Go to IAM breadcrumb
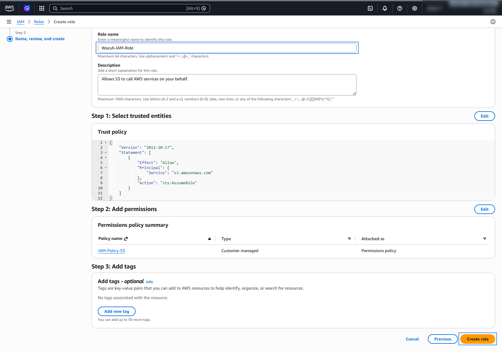The height and width of the screenshot is (353, 502). 21,22
